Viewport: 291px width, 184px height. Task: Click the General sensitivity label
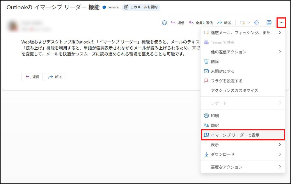pos(113,7)
